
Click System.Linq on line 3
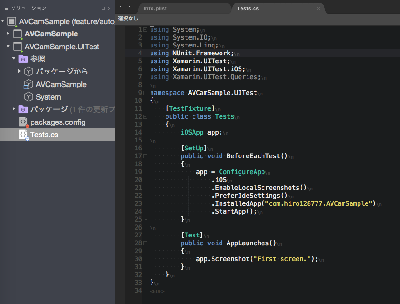point(194,45)
